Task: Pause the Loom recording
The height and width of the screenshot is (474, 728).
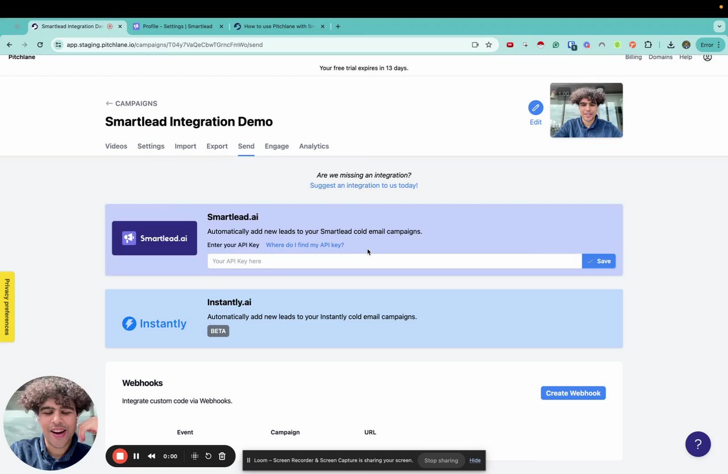Action: click(x=136, y=456)
